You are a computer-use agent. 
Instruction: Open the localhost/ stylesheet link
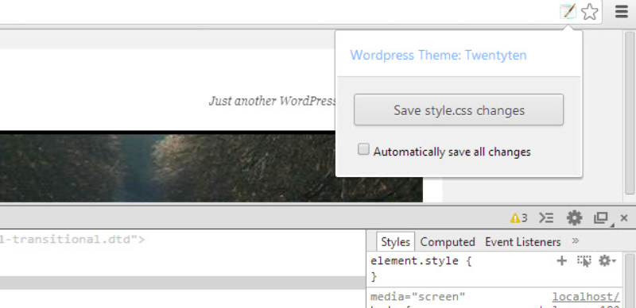point(586,297)
